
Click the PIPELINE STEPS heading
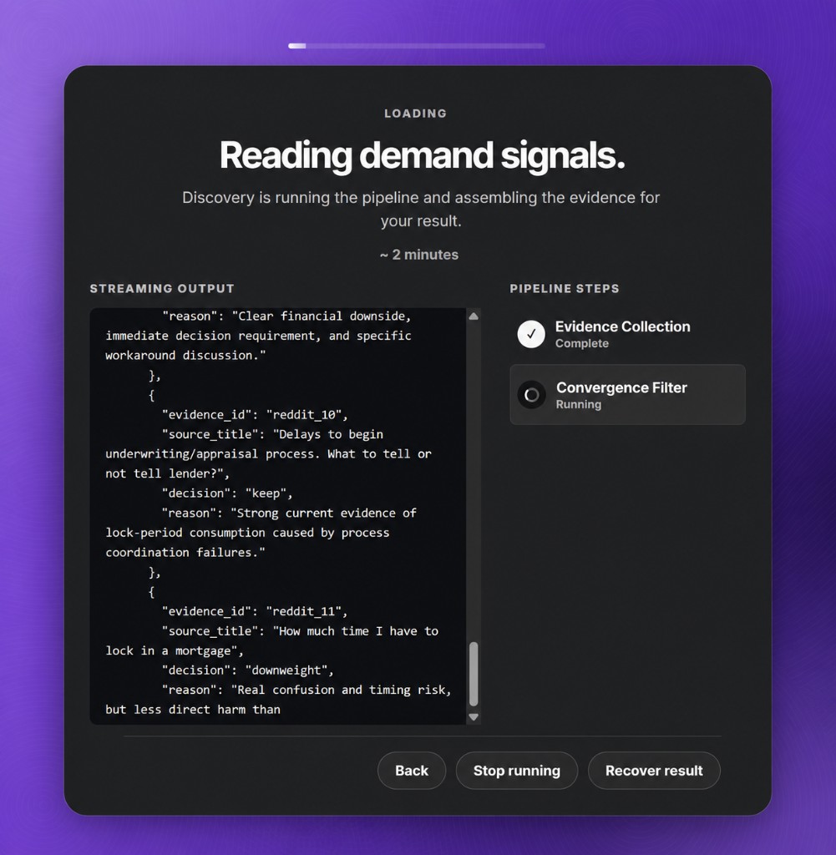click(x=565, y=288)
